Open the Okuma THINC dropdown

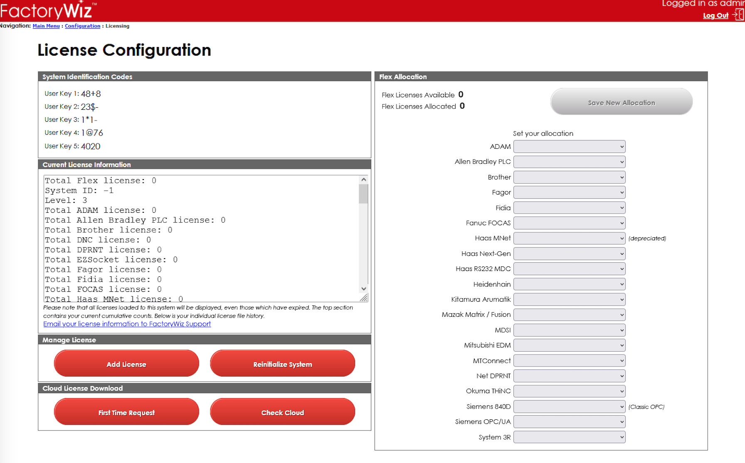(x=569, y=391)
